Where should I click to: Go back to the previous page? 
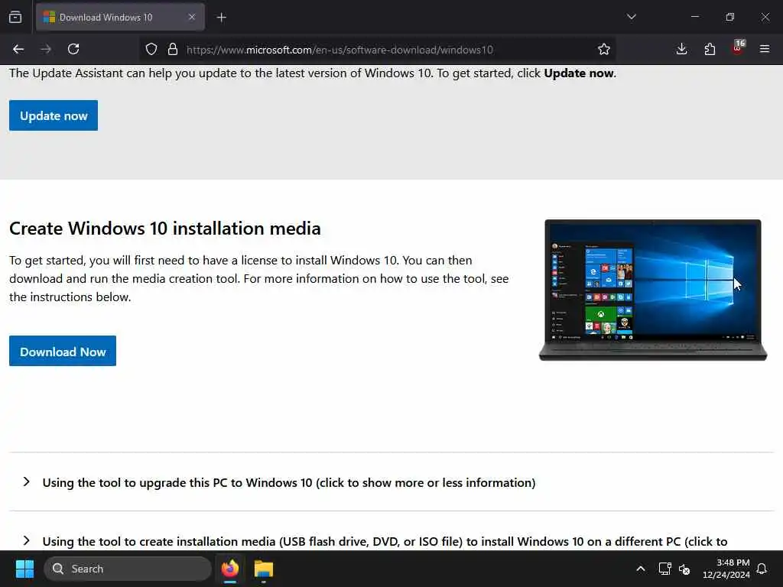pyautogui.click(x=18, y=49)
